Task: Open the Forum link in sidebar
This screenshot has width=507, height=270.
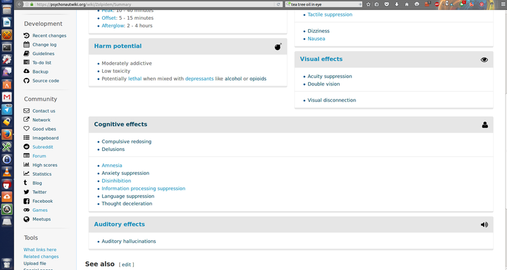Action: [39, 156]
